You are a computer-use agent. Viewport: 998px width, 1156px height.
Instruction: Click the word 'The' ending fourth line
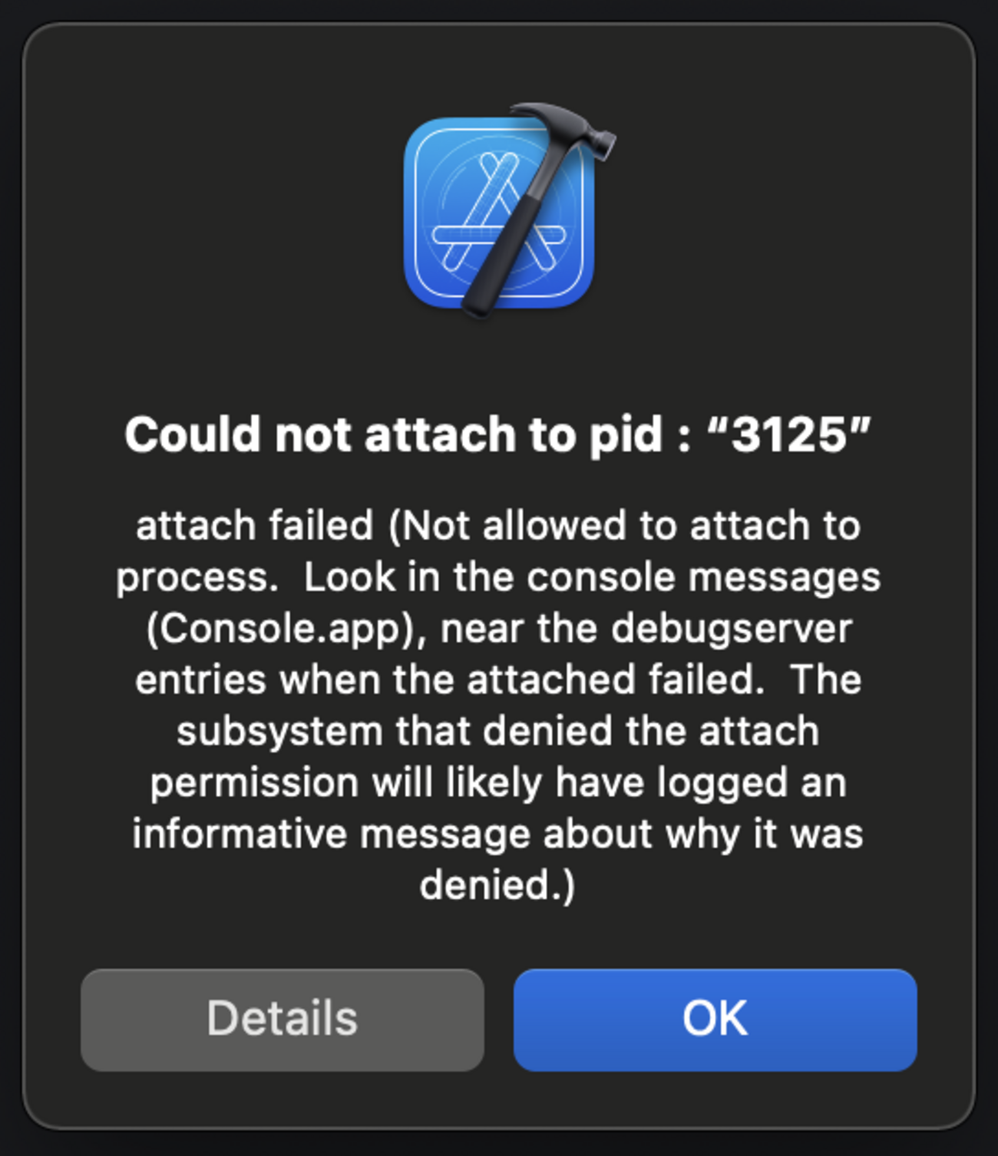click(825, 680)
